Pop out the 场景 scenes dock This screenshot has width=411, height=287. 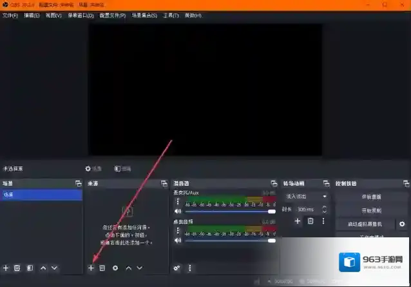point(79,183)
